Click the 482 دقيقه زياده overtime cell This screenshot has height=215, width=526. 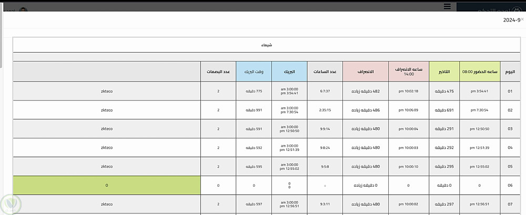[366, 91]
